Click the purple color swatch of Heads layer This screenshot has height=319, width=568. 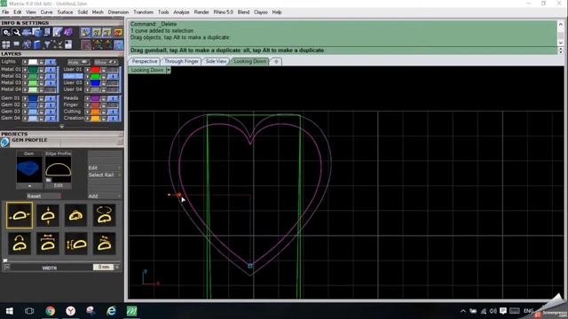pos(95,98)
